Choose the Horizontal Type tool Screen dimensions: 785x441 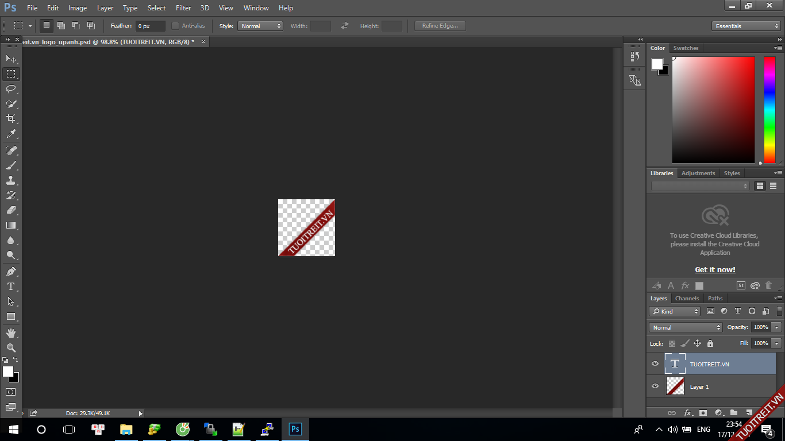click(x=11, y=287)
